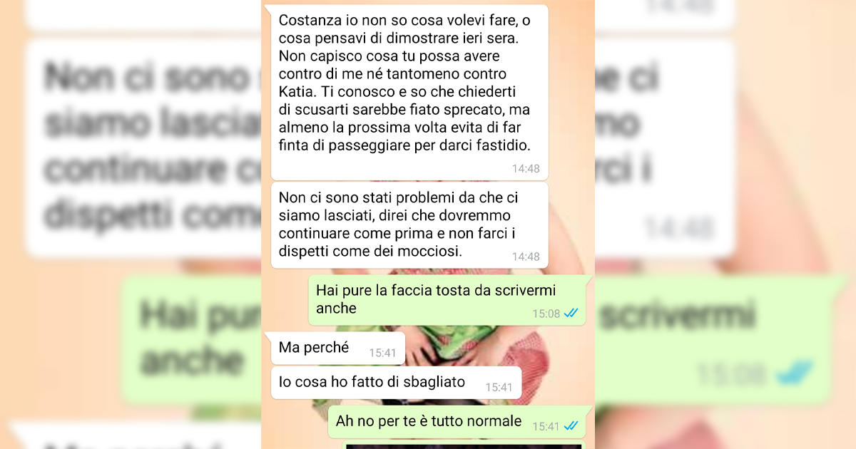The height and width of the screenshot is (449, 856).
Task: Click the 14:48 timestamp under 'dei mocciosi'
Action: 526,257
